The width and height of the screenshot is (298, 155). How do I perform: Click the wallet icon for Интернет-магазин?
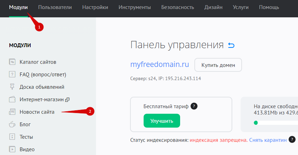(x=13, y=100)
